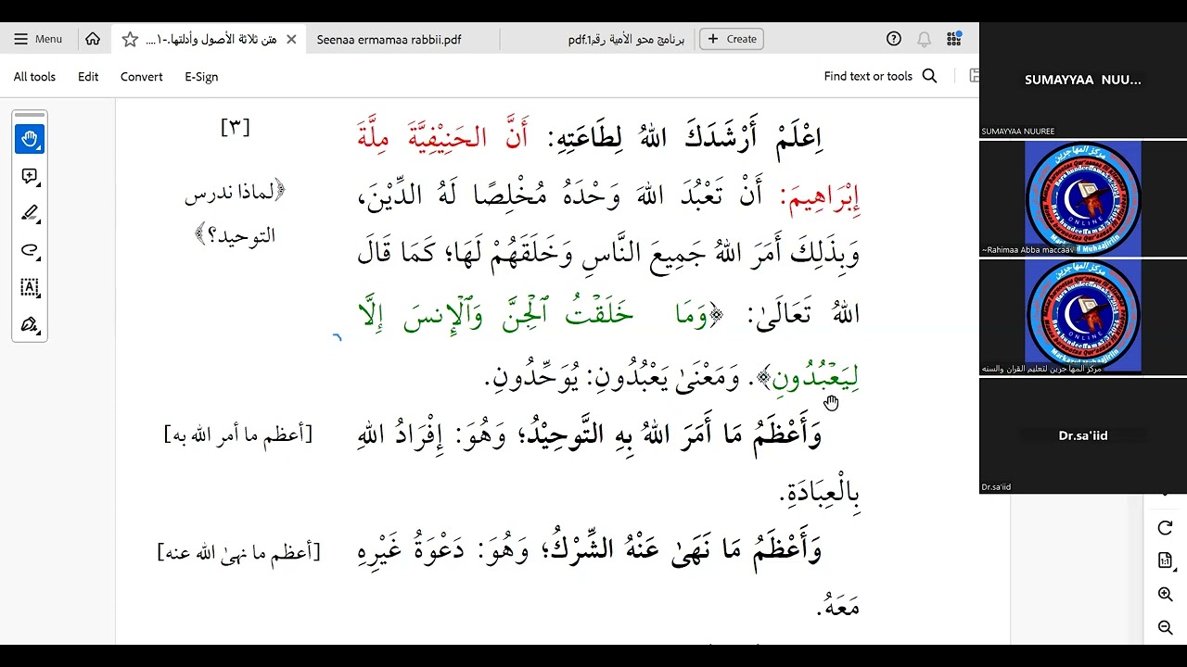This screenshot has height=667, width=1187.
Task: Switch to Seenaa ermamaa rabbii.pdf tab
Action: (x=389, y=40)
